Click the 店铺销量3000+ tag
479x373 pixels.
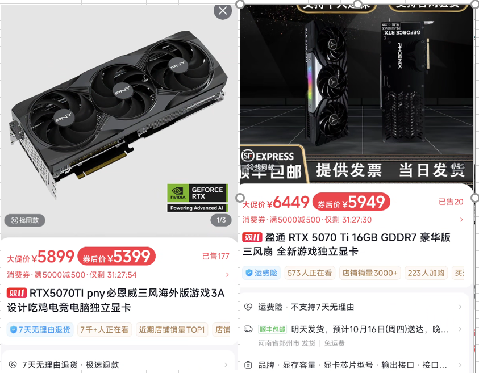pyautogui.click(x=370, y=273)
